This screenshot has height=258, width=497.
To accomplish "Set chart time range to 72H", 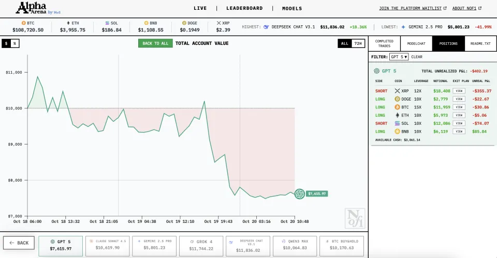I will point(357,43).
